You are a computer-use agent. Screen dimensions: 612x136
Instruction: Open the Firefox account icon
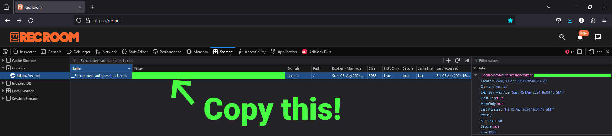(581, 21)
